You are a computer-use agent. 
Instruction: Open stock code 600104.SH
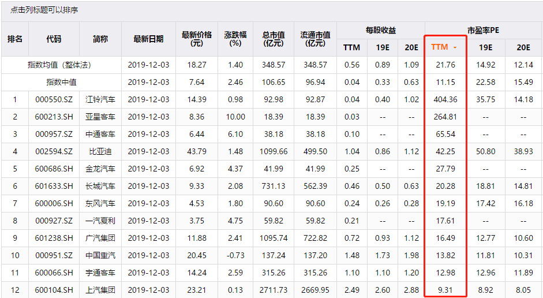click(54, 290)
